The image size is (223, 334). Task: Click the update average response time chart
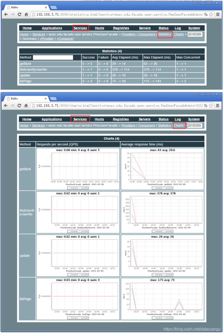point(162,256)
